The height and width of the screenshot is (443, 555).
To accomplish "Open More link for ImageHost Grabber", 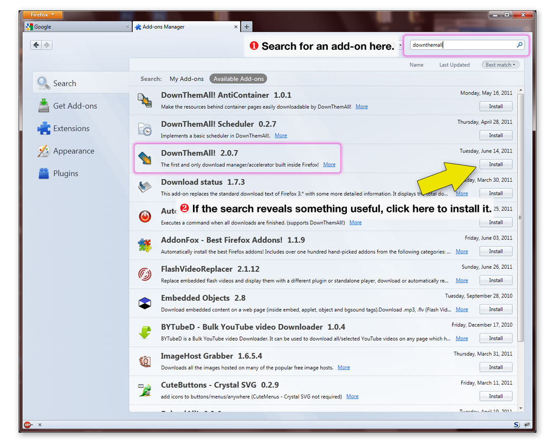I will 343,367.
